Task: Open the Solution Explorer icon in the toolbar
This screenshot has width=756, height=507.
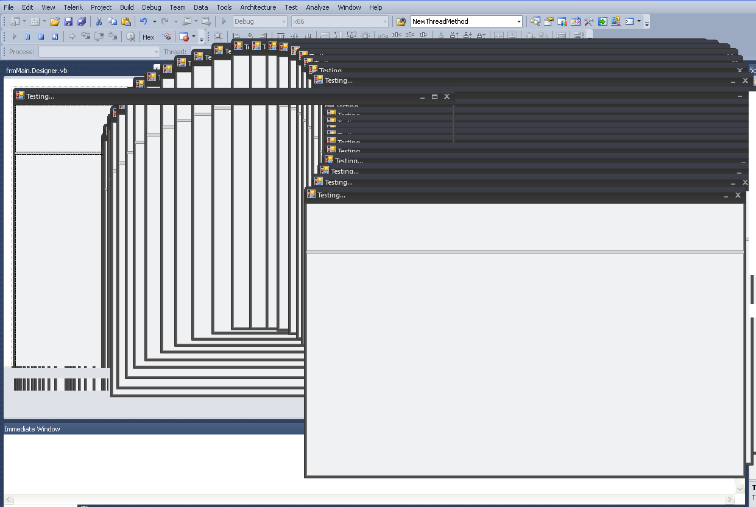Action: tap(535, 21)
